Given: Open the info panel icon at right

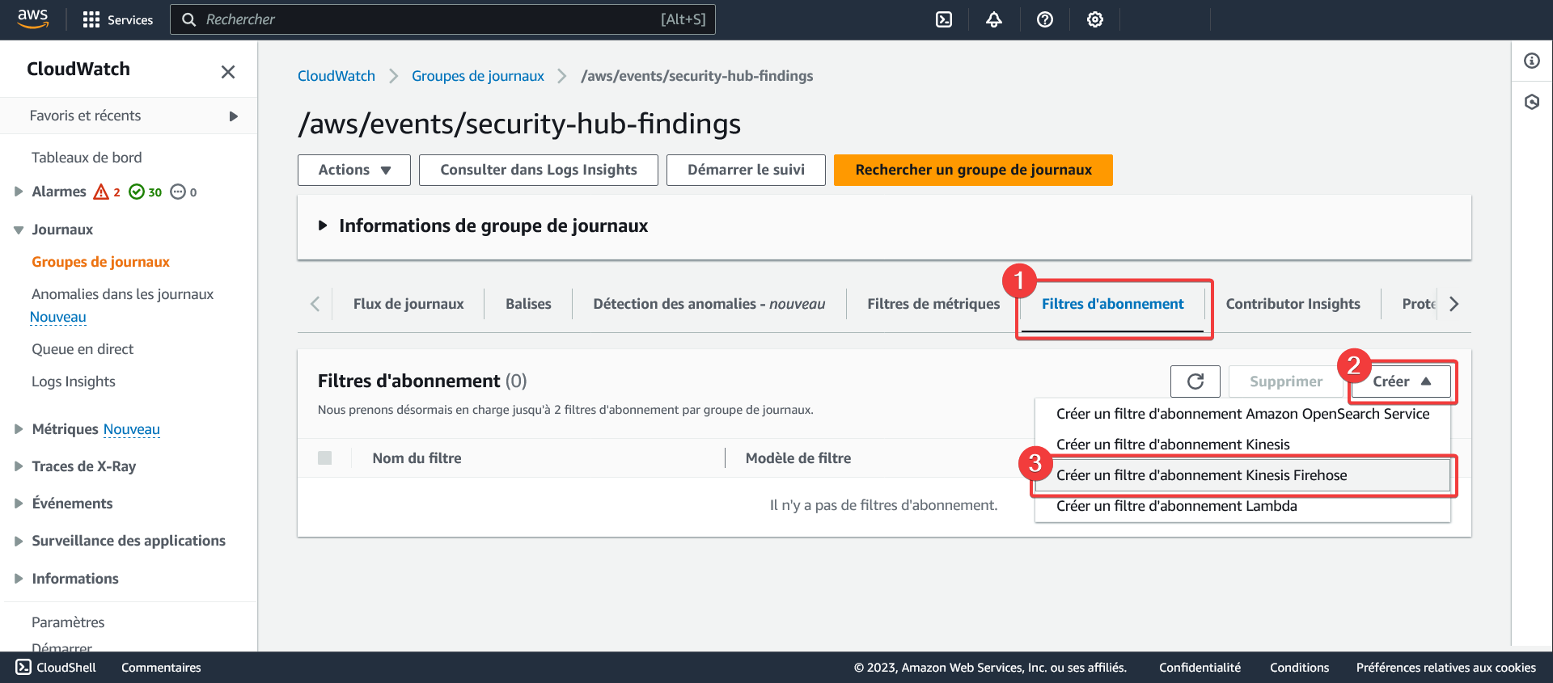Looking at the screenshot, I should 1532,61.
